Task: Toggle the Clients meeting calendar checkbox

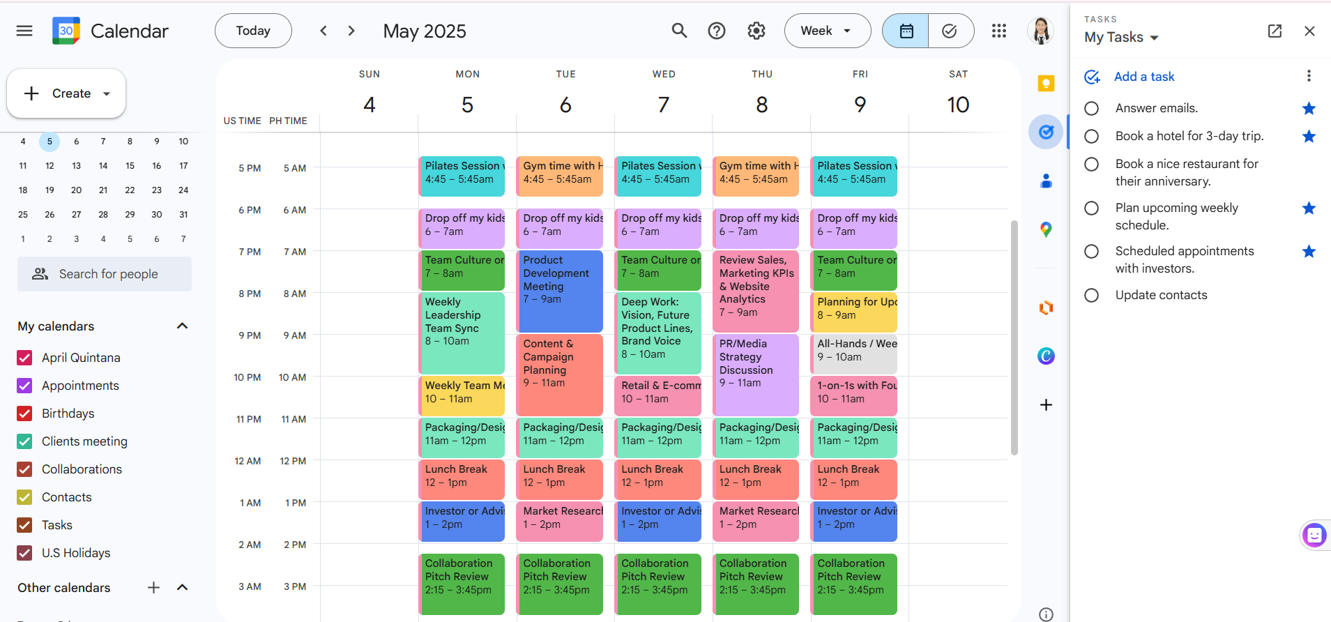Action: click(x=24, y=441)
